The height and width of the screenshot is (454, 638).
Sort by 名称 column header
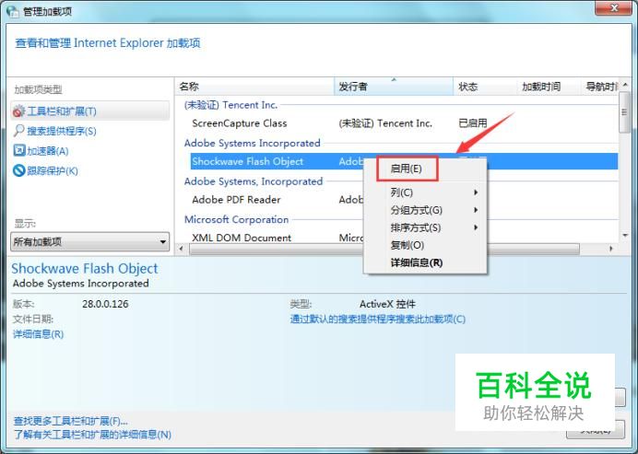pyautogui.click(x=254, y=87)
